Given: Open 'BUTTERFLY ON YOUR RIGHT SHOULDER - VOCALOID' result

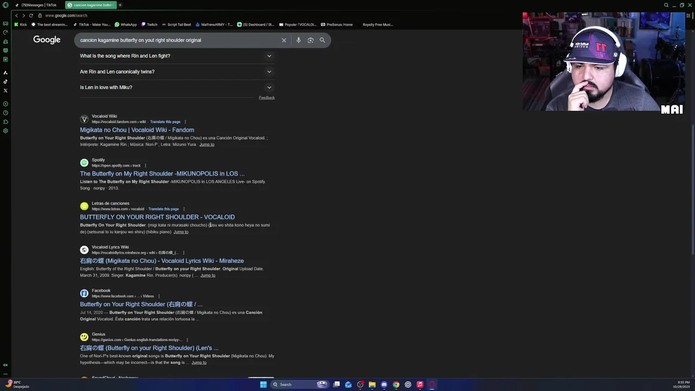Looking at the screenshot, I should pos(157,217).
